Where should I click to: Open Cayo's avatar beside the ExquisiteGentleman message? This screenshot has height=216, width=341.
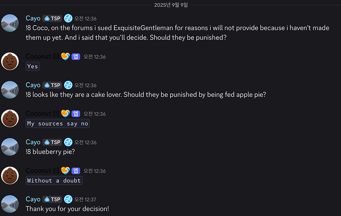[10, 23]
